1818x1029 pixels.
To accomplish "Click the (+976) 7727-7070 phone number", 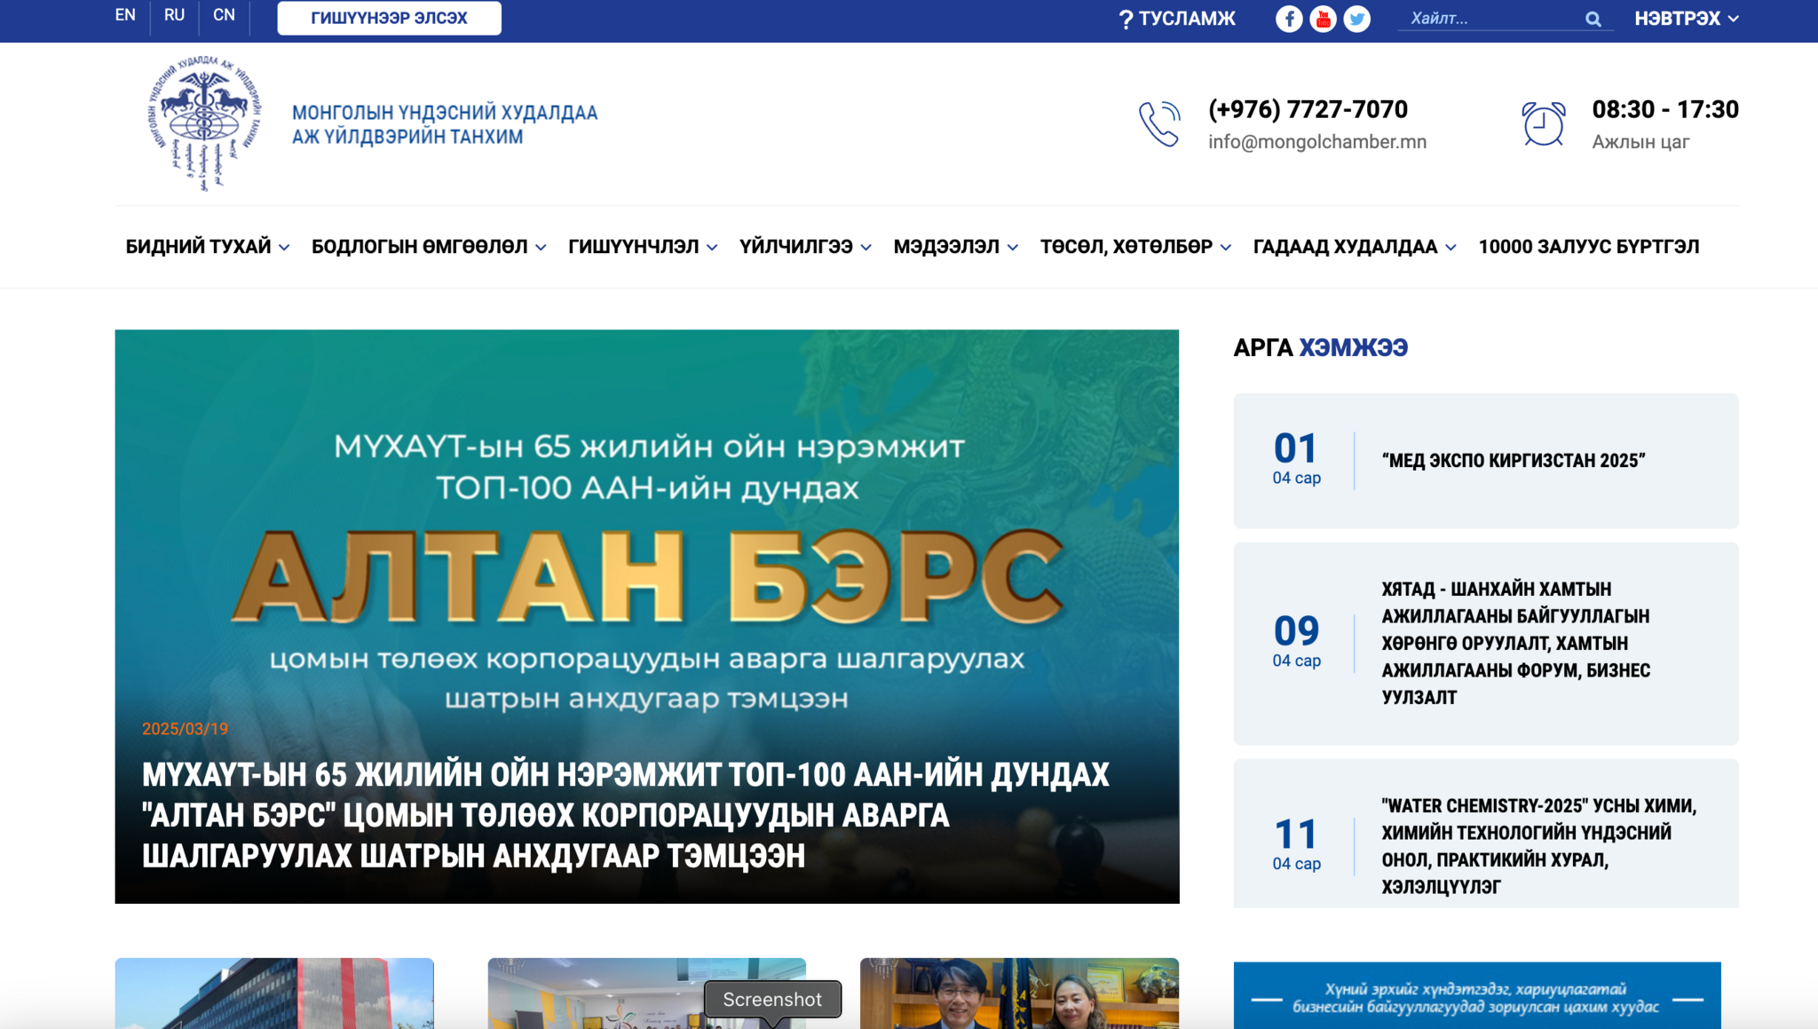I will 1308,109.
